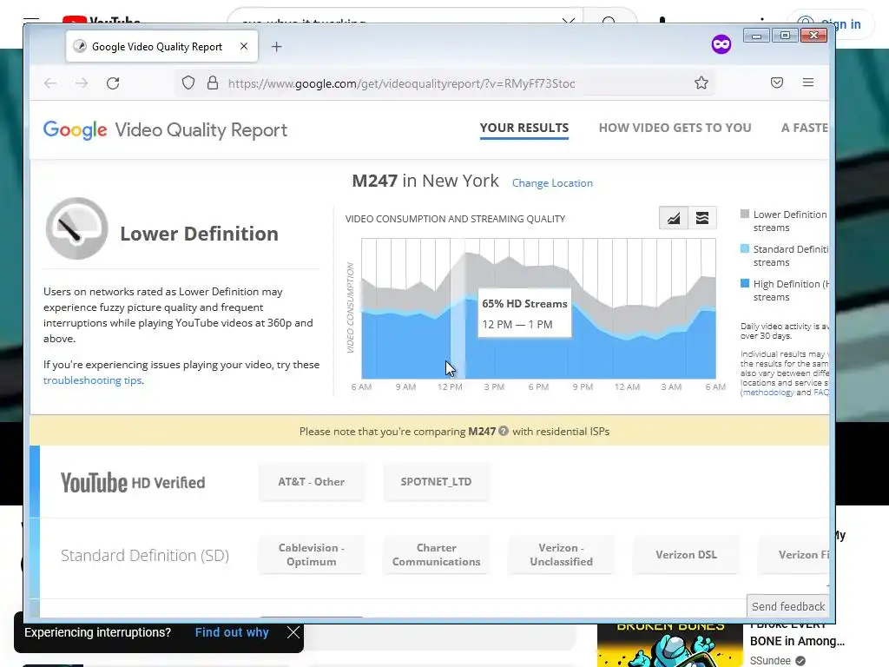Screen dimensions: 889x667
Task: Click the question mark icon beside M247
Action: tap(503, 431)
